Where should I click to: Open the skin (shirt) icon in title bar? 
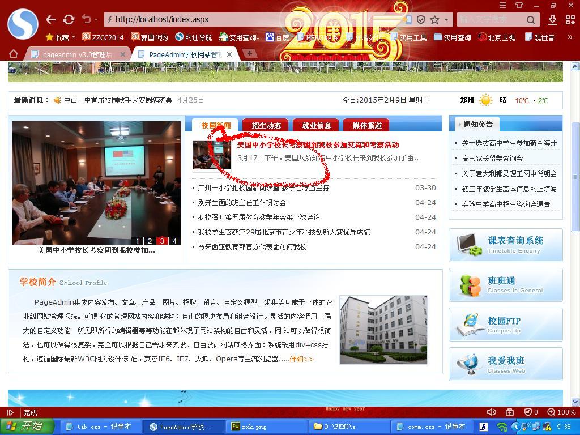(x=519, y=5)
